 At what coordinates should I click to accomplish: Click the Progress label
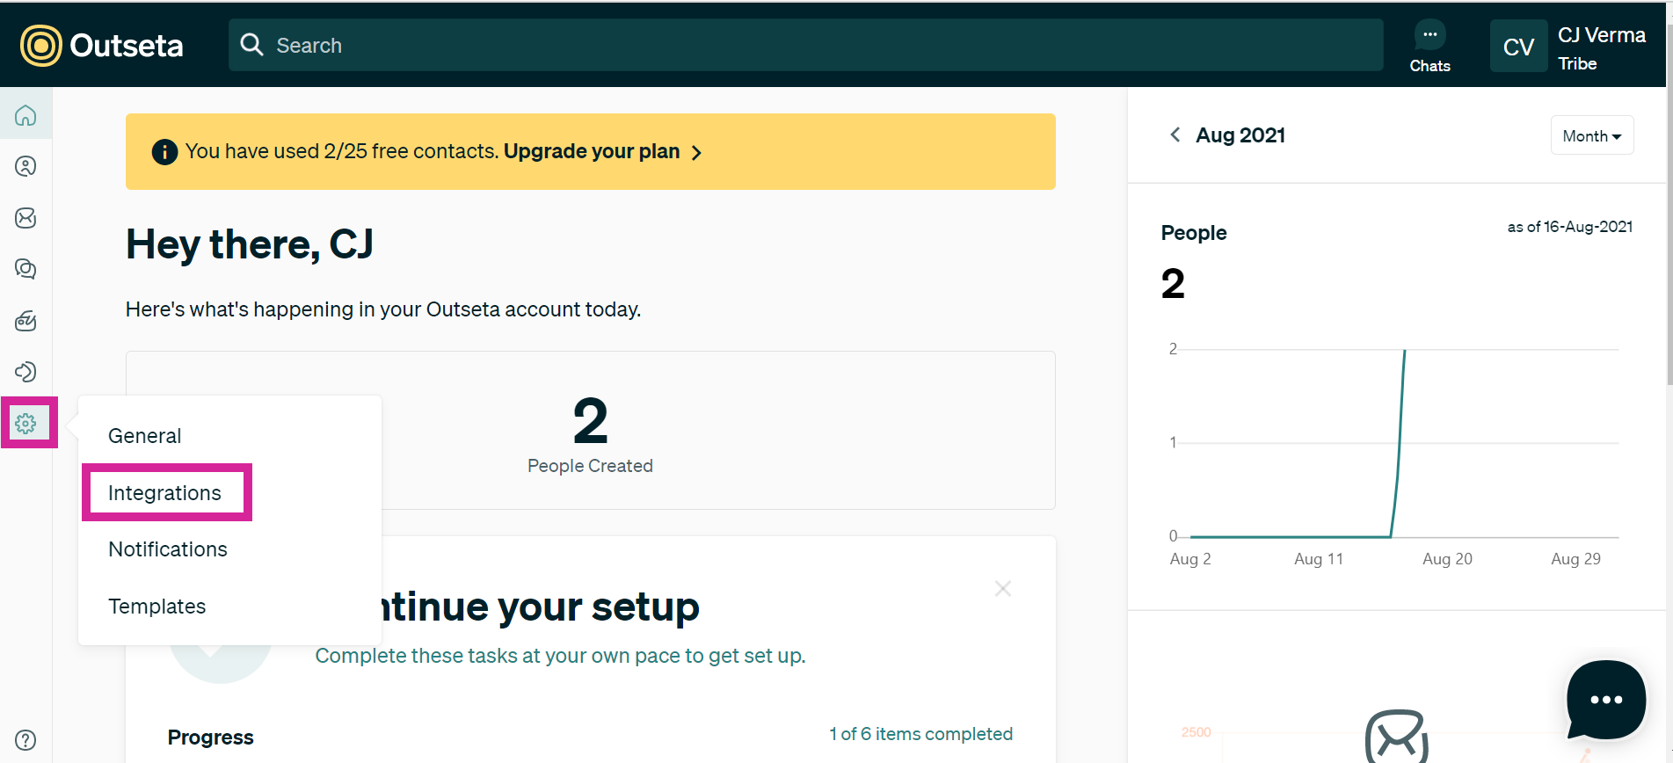tap(211, 738)
